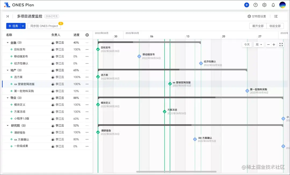
Task: Open the more menu for 目标发布 row
Action: (x=87, y=49)
